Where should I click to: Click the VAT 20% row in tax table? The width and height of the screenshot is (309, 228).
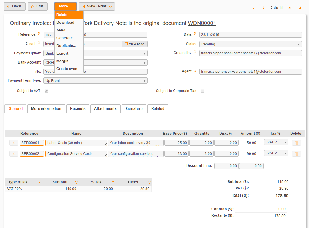(78, 189)
